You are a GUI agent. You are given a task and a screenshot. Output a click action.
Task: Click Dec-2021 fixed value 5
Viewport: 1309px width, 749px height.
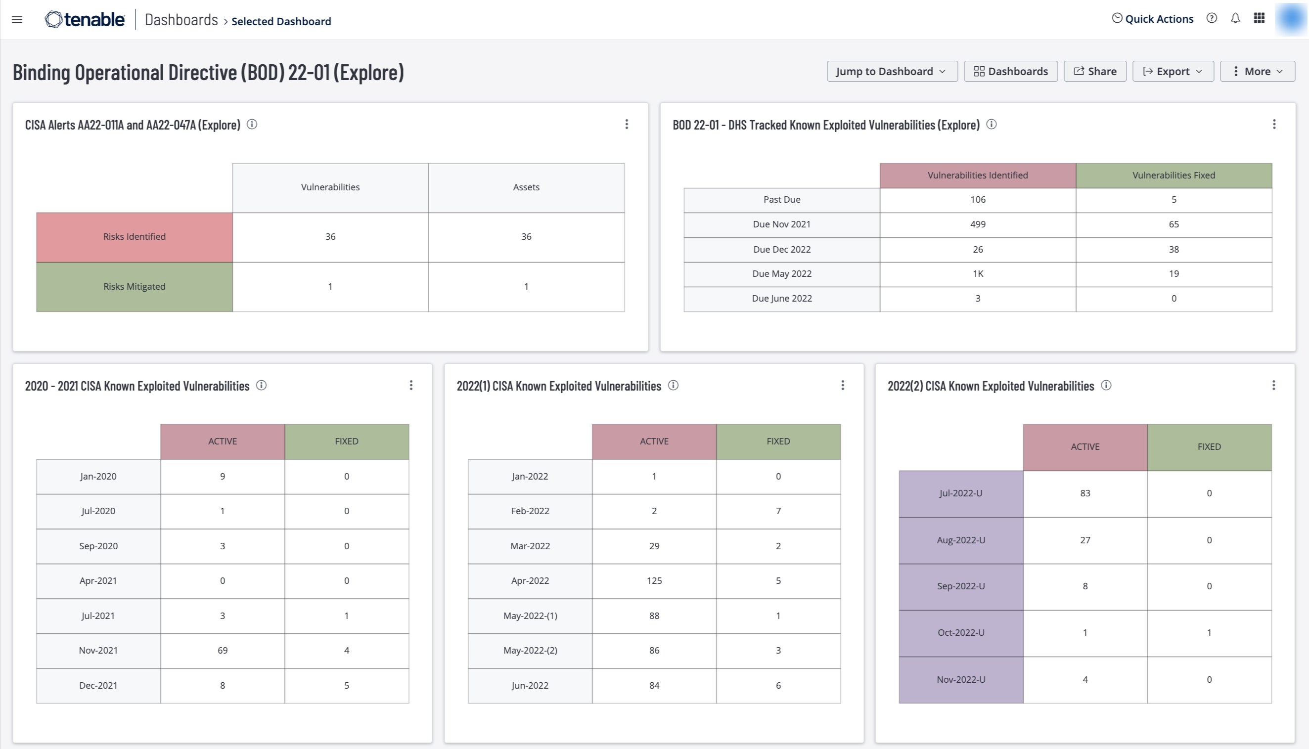(x=347, y=686)
